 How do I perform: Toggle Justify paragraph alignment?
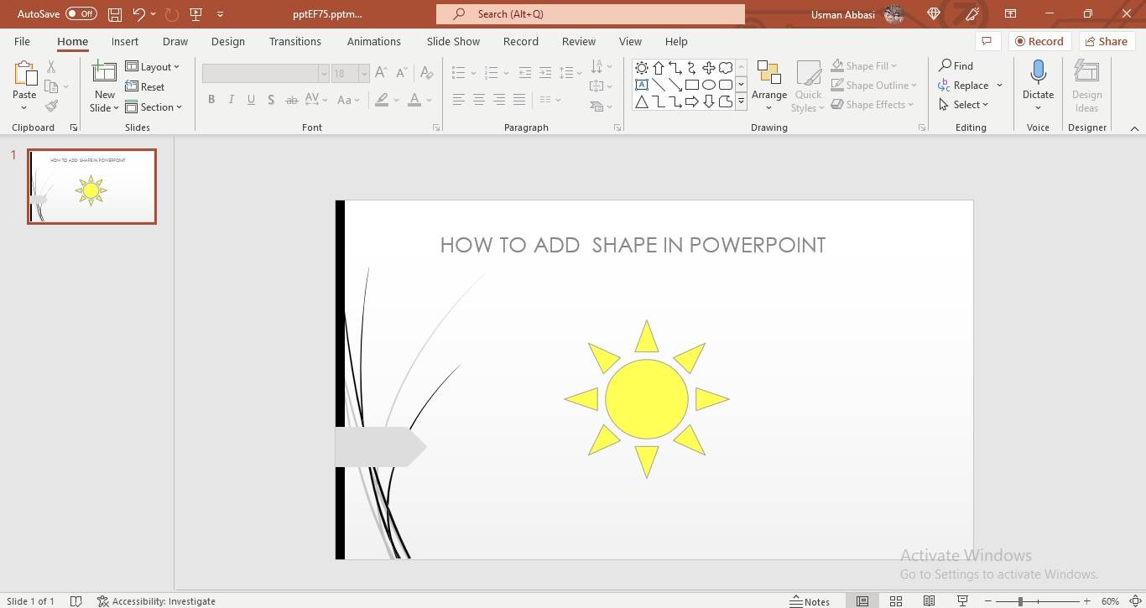point(519,100)
